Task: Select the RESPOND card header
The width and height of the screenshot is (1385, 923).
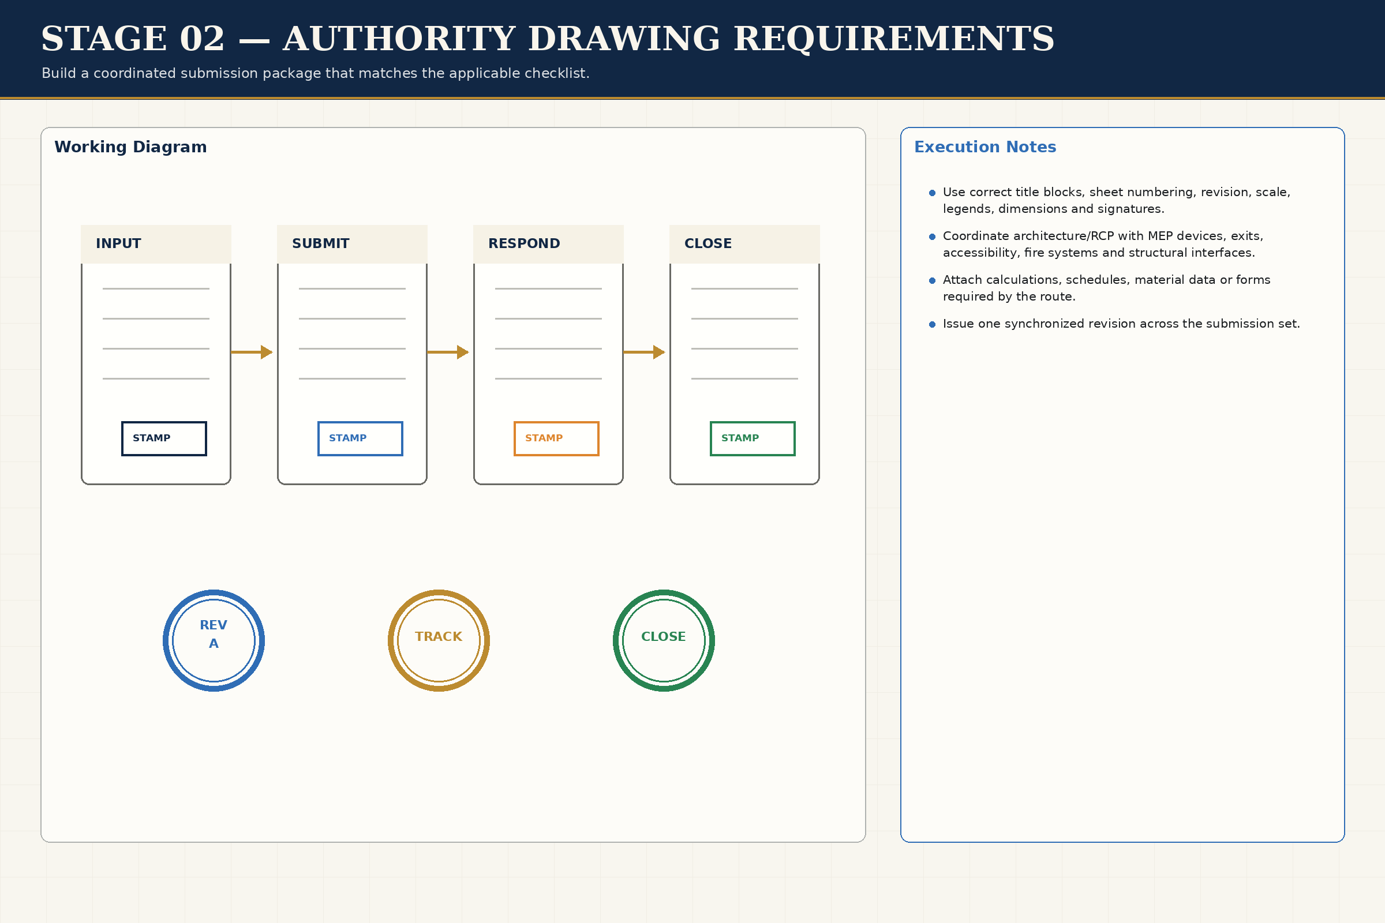Action: (548, 244)
